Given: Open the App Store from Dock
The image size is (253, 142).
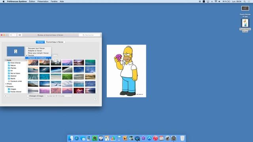Looking at the screenshot, I should coord(149,138).
